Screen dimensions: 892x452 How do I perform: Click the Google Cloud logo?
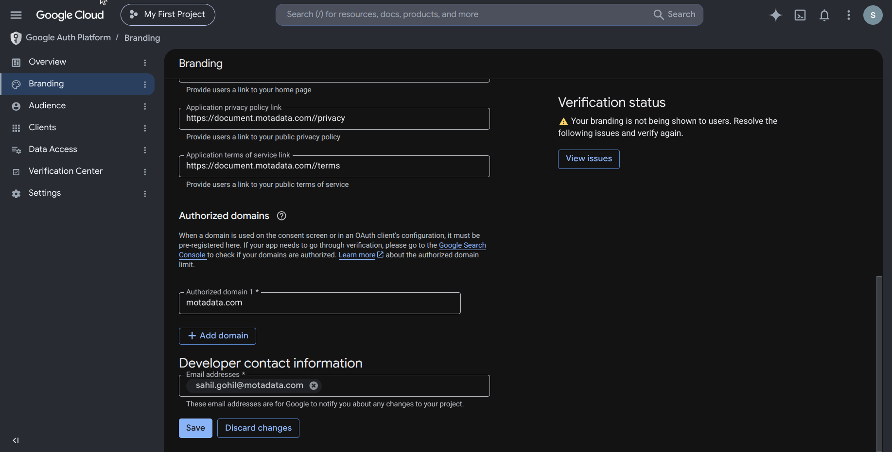70,15
